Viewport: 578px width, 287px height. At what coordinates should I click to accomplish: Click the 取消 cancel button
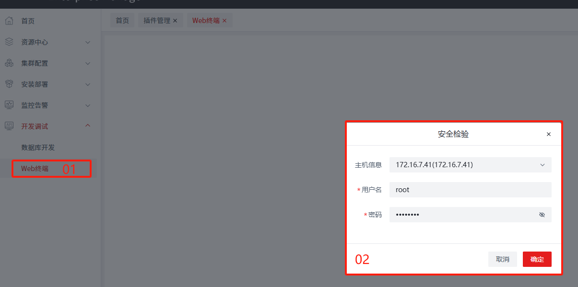tap(503, 259)
